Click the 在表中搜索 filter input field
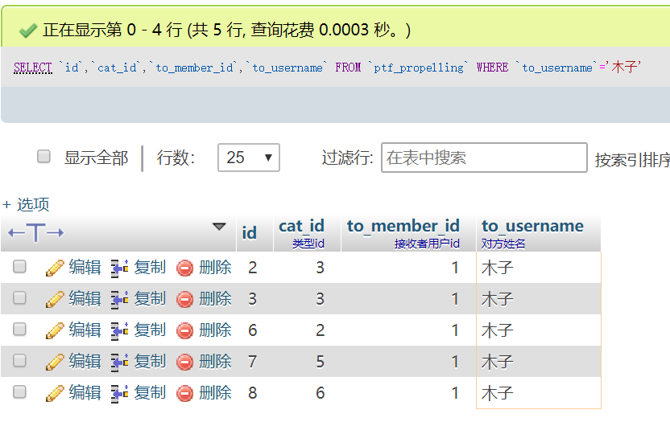Screen dimensions: 670x422 click(x=484, y=158)
